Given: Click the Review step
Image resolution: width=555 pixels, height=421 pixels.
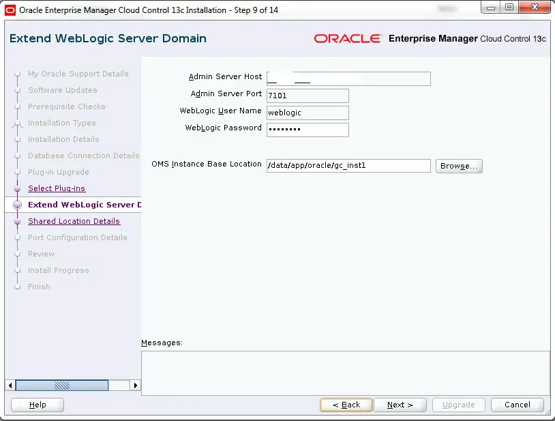Looking at the screenshot, I should (42, 254).
